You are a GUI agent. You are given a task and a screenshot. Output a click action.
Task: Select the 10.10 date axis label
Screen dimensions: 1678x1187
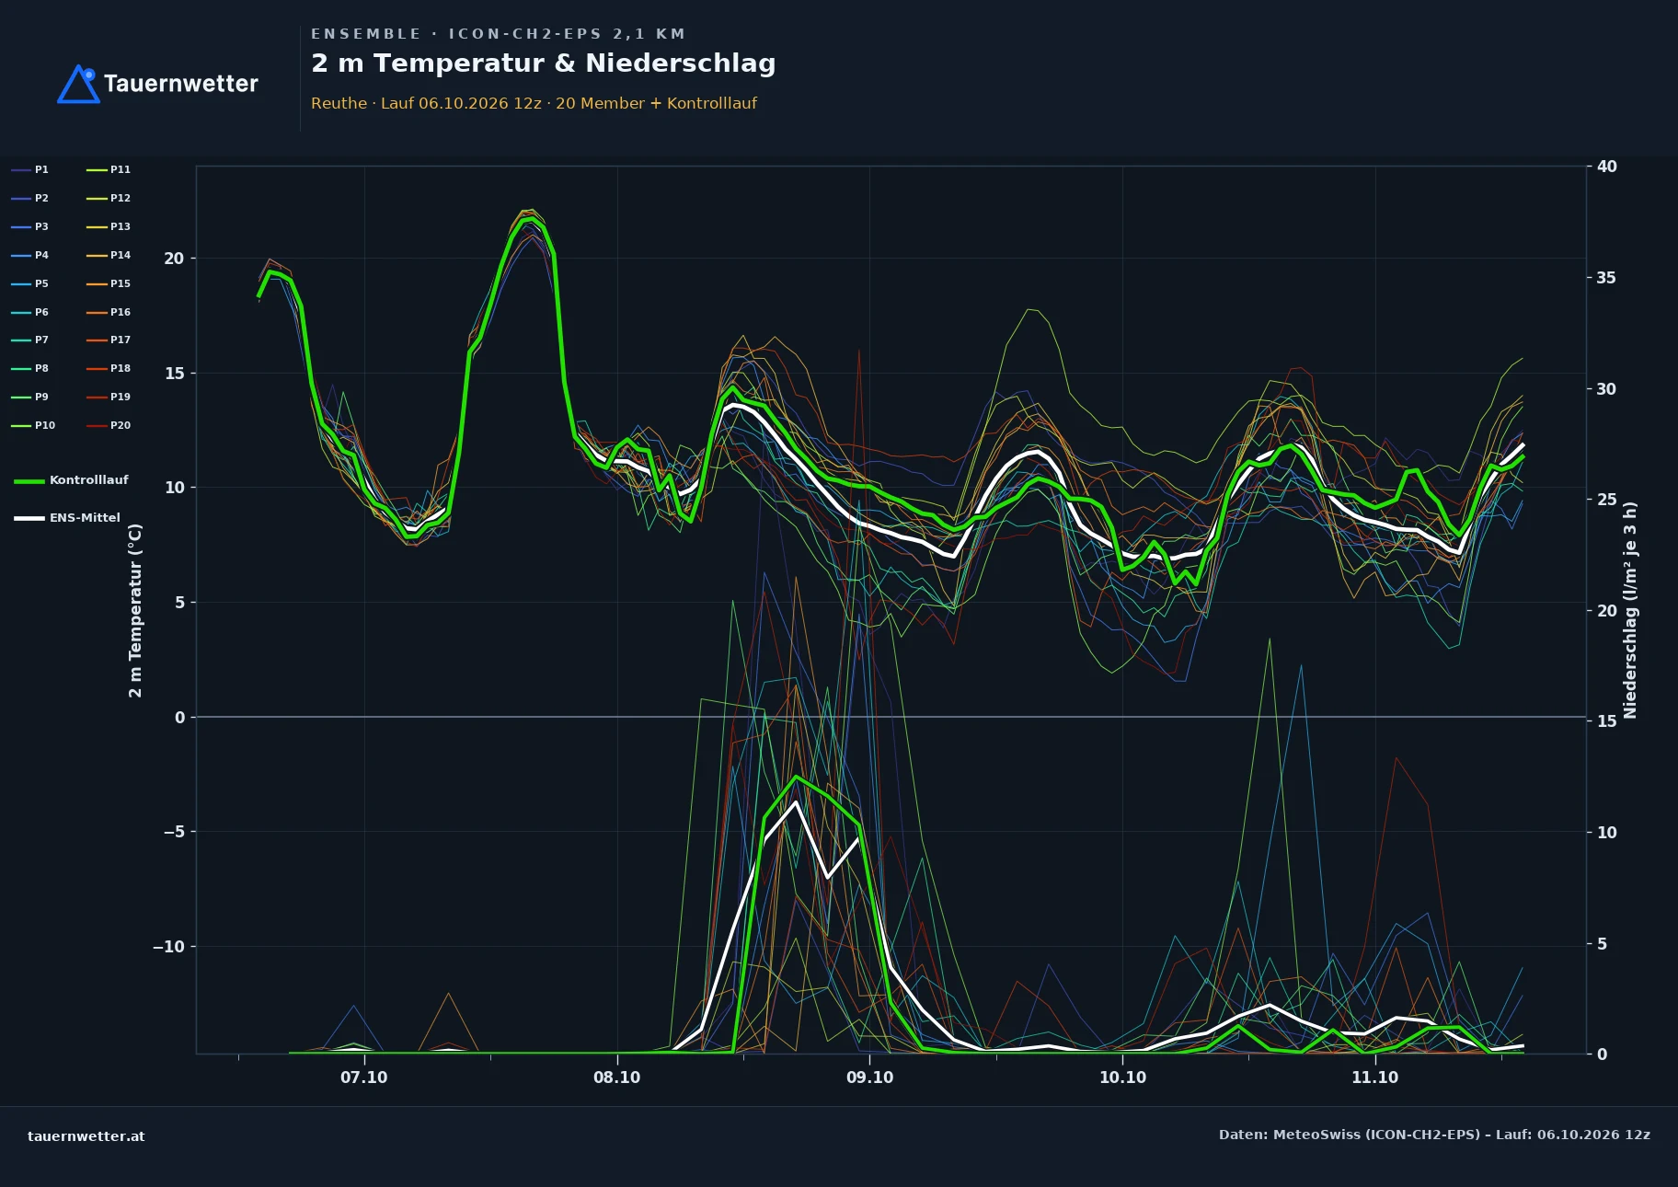coord(1123,1078)
